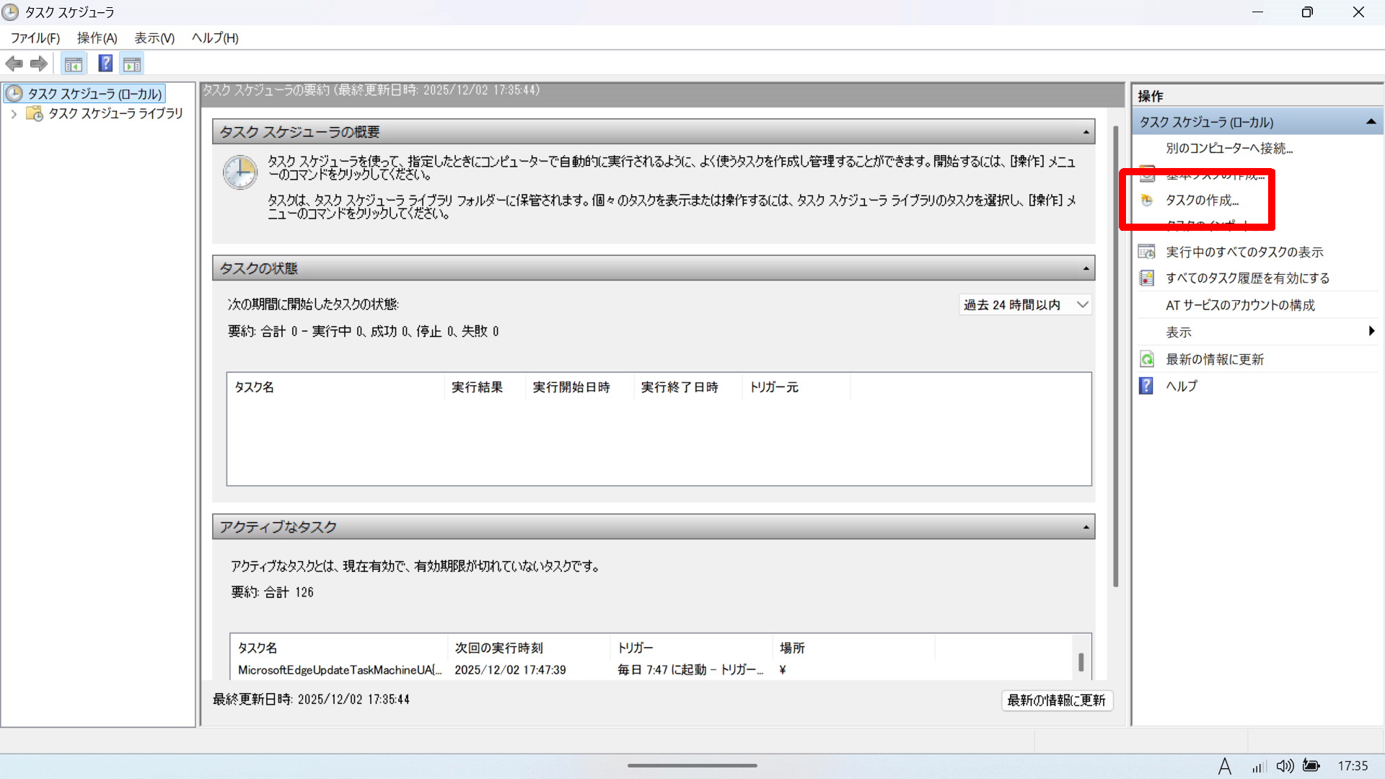Click the Forward arrow toolbar icon
The image size is (1385, 779).
tap(39, 64)
